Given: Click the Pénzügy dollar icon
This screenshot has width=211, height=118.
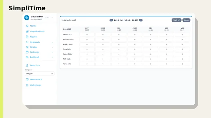Looking at the screenshot, I should click(x=27, y=47).
